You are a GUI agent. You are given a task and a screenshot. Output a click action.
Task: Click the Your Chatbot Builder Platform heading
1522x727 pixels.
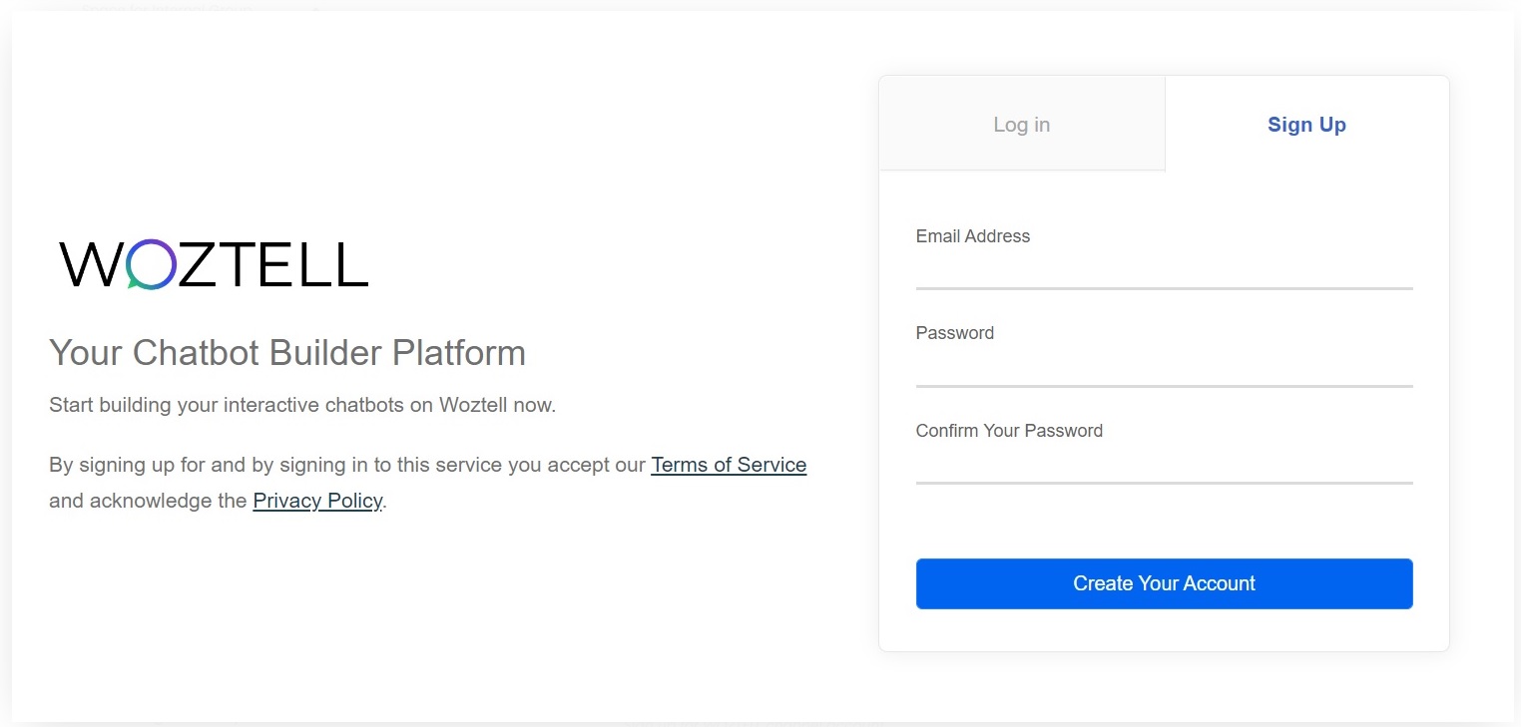pos(287,353)
